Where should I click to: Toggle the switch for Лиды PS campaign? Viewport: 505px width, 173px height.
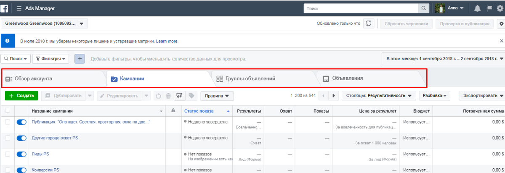coord(21,154)
